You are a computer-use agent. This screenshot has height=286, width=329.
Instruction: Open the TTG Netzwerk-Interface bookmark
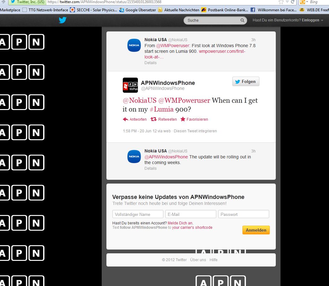point(45,10)
